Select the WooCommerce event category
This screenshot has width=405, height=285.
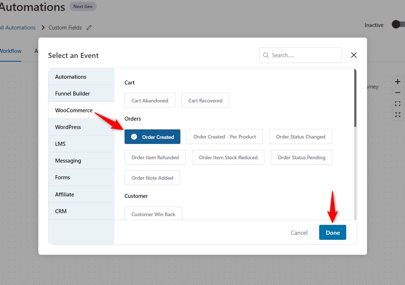coord(73,110)
